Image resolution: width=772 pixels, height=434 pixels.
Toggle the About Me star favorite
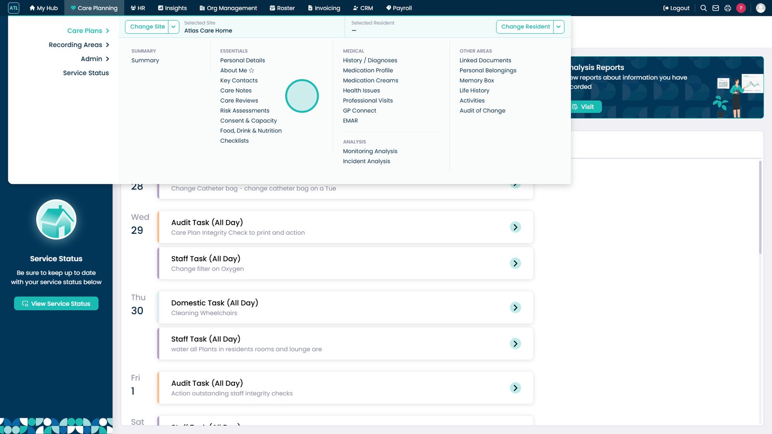pyautogui.click(x=251, y=70)
